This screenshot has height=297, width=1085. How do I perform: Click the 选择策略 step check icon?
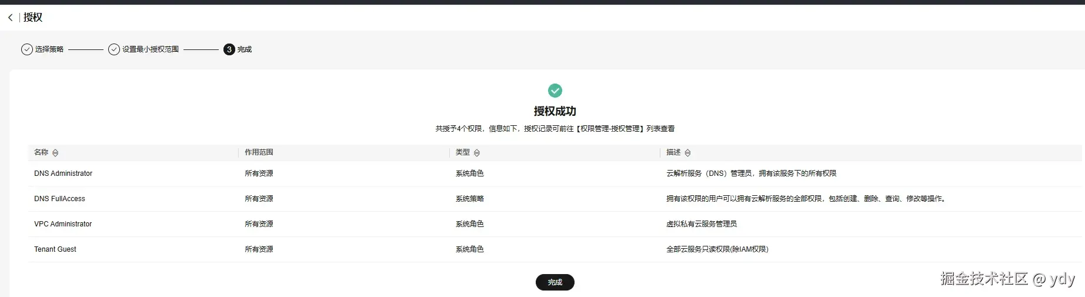[27, 49]
